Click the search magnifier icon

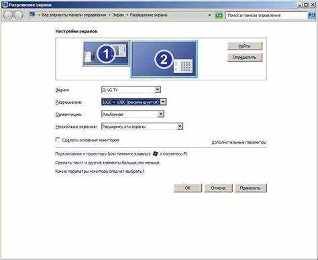(311, 15)
